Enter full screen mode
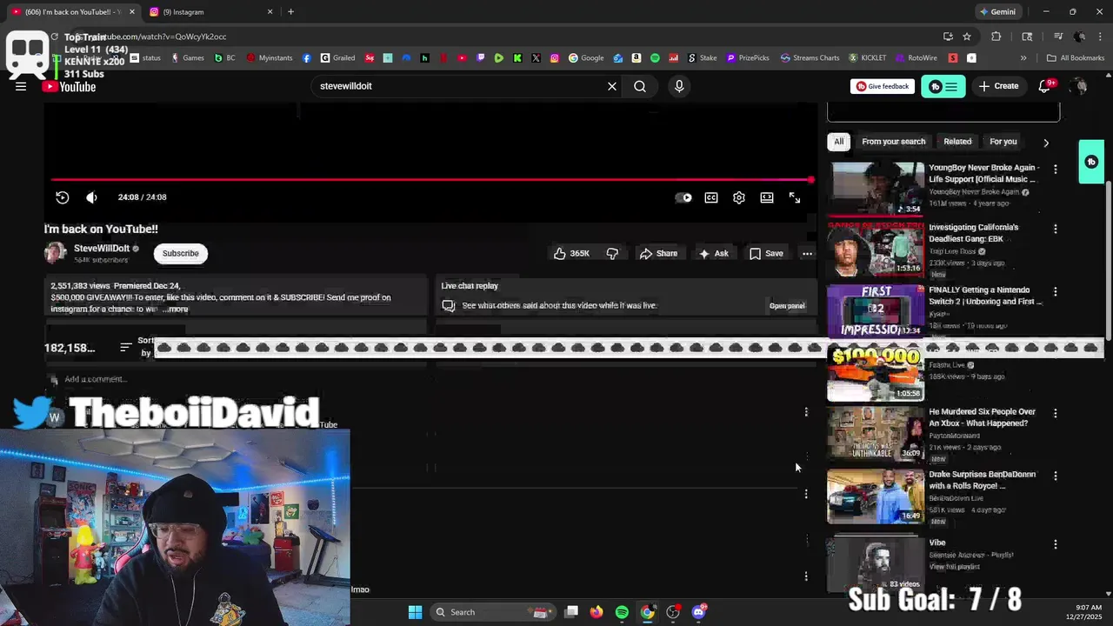The width and height of the screenshot is (1113, 626). (795, 197)
